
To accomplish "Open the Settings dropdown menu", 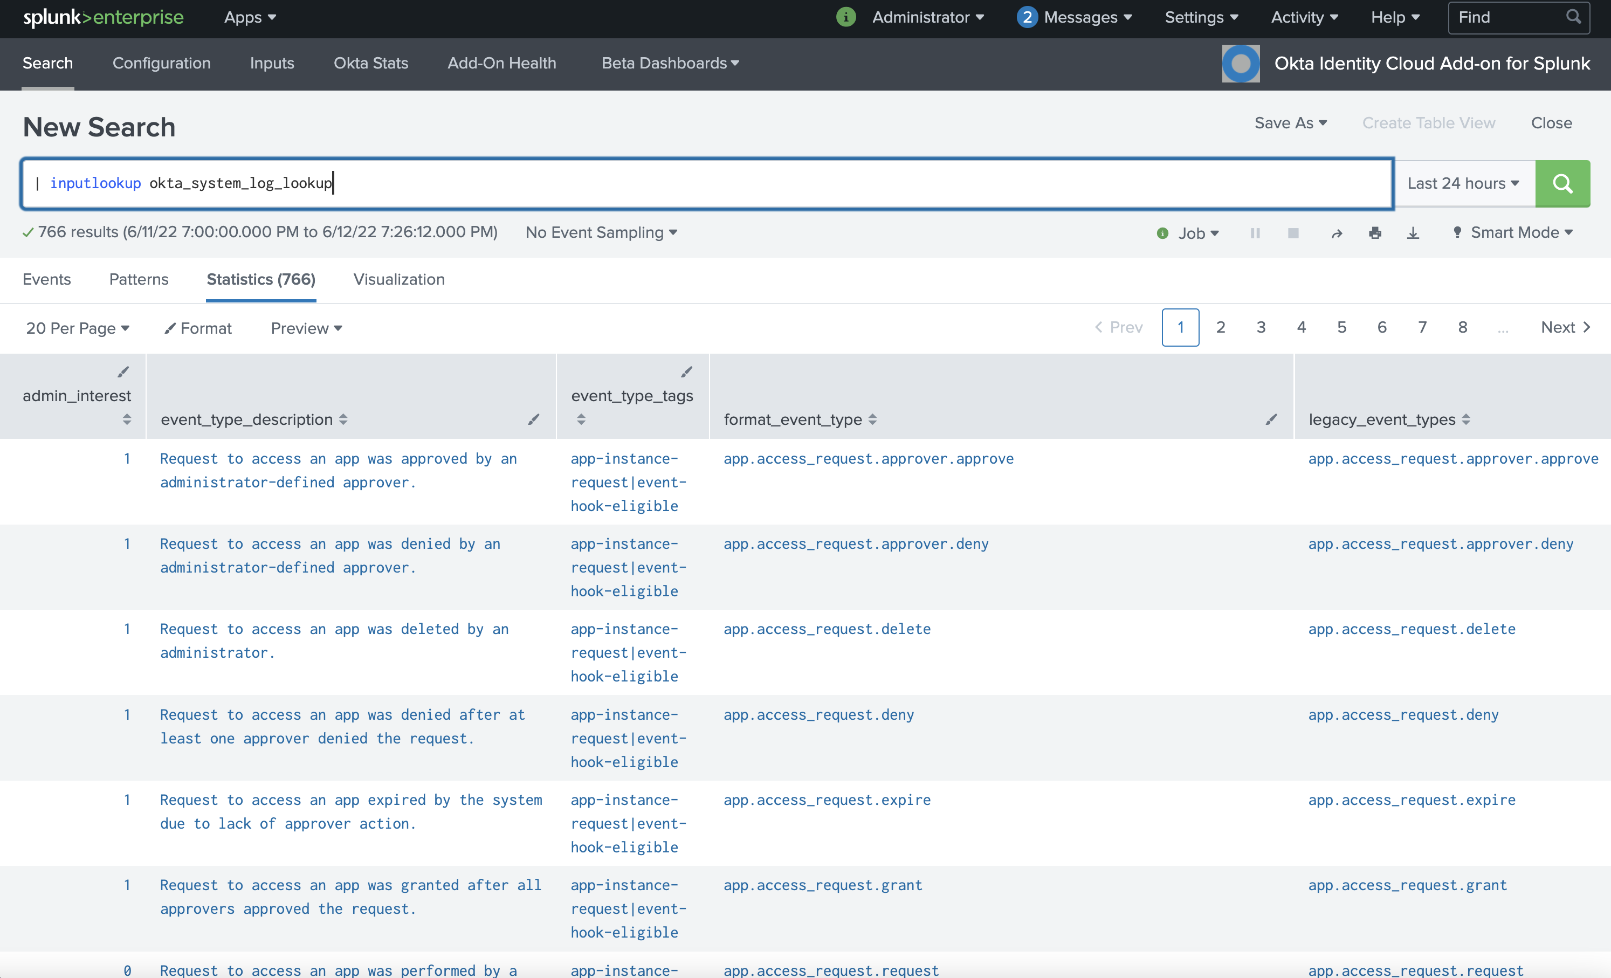I will tap(1201, 17).
